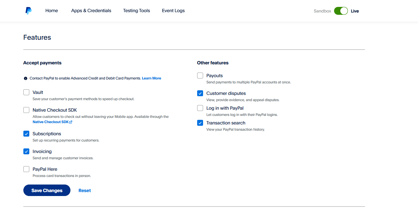Uncheck the Subscriptions checkbox
Image resolution: width=418 pixels, height=219 pixels.
click(x=26, y=134)
